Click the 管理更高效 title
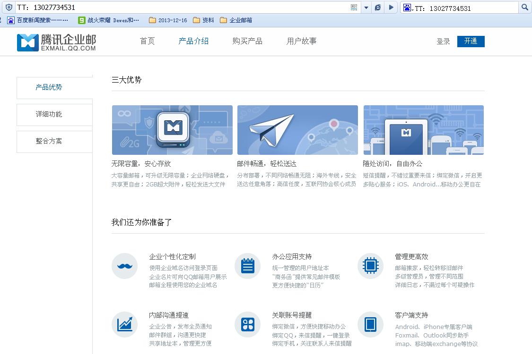 point(411,257)
